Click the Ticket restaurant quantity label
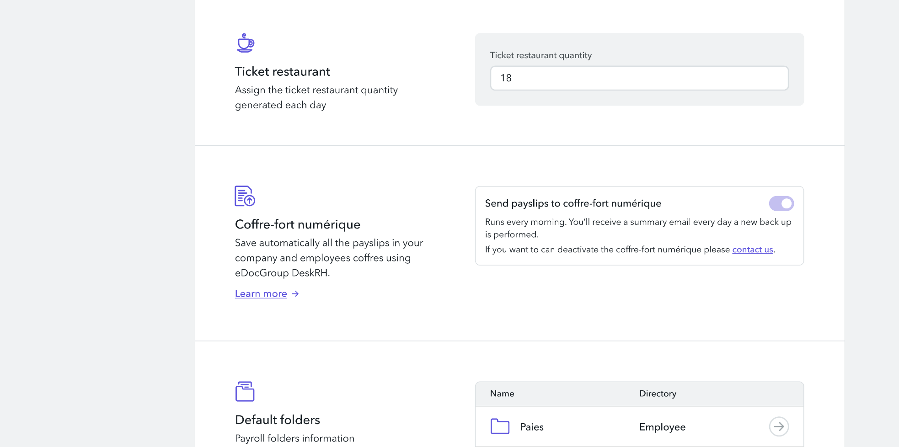The image size is (899, 447). (540, 55)
